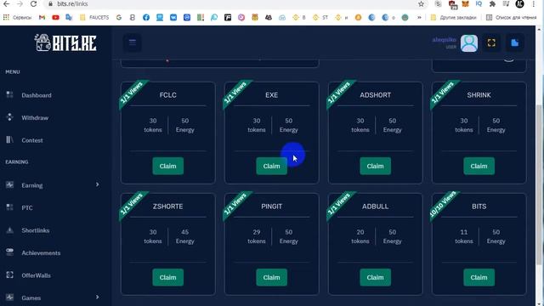
Task: Bookmark this page with star icon
Action: [421, 3]
